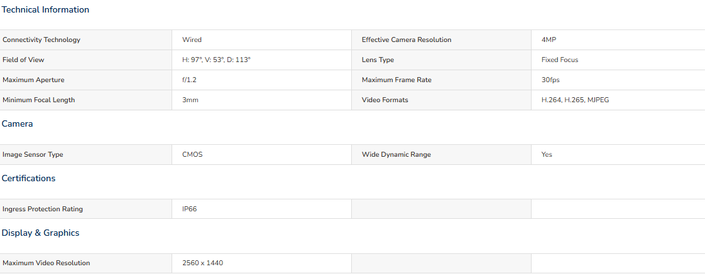This screenshot has height=274, width=705.
Task: Click the Maximum Aperture label
Action: [x=33, y=80]
